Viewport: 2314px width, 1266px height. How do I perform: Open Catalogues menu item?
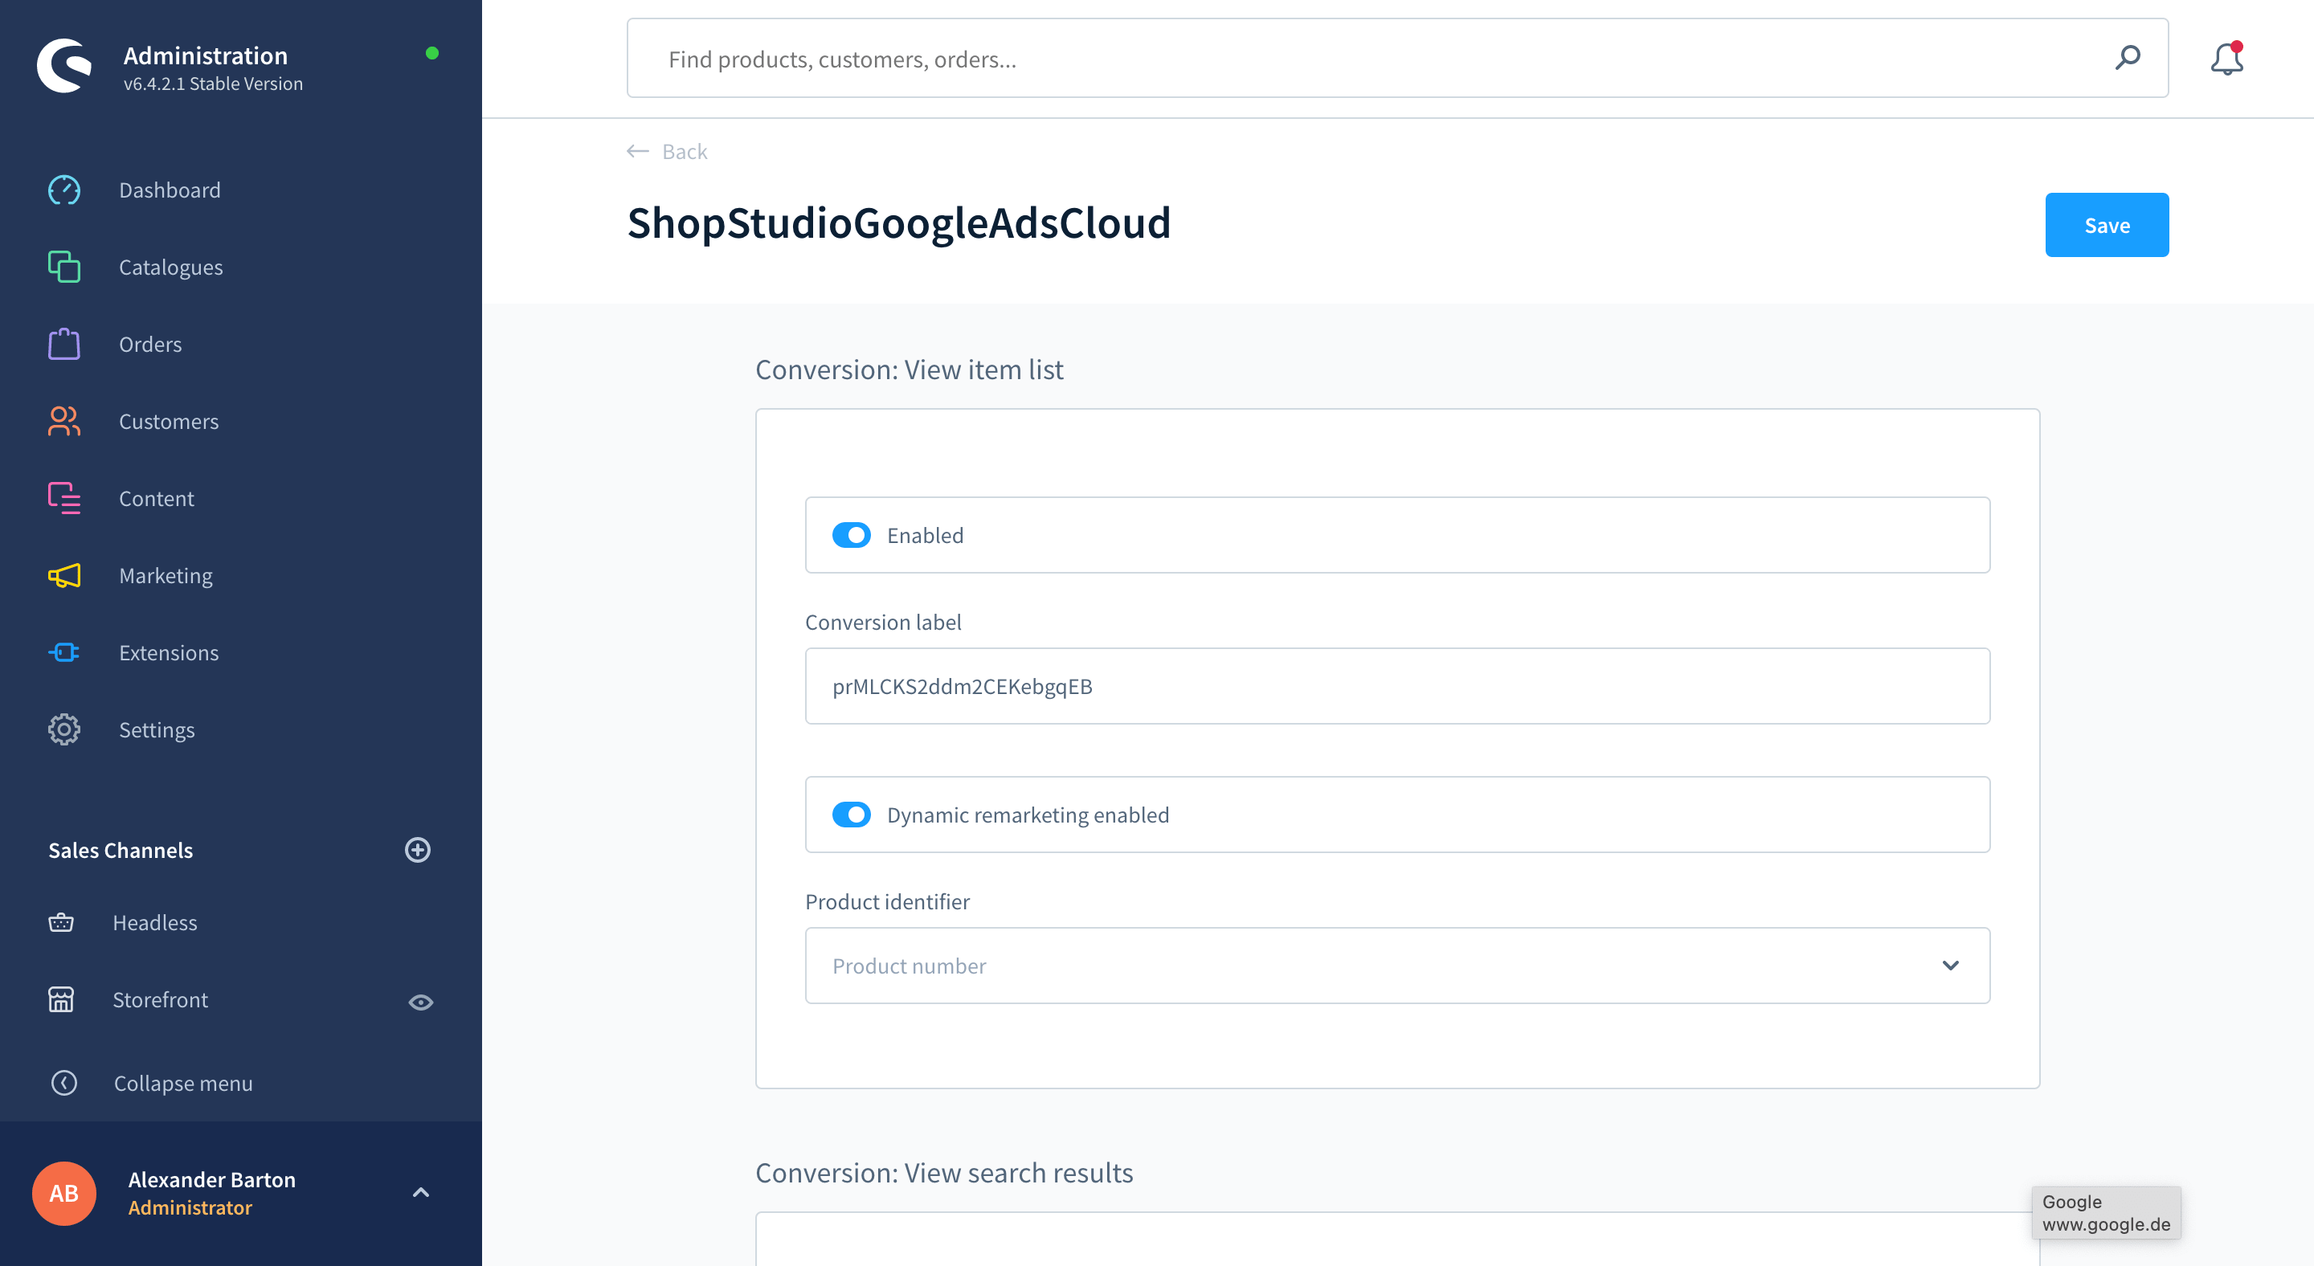point(170,267)
